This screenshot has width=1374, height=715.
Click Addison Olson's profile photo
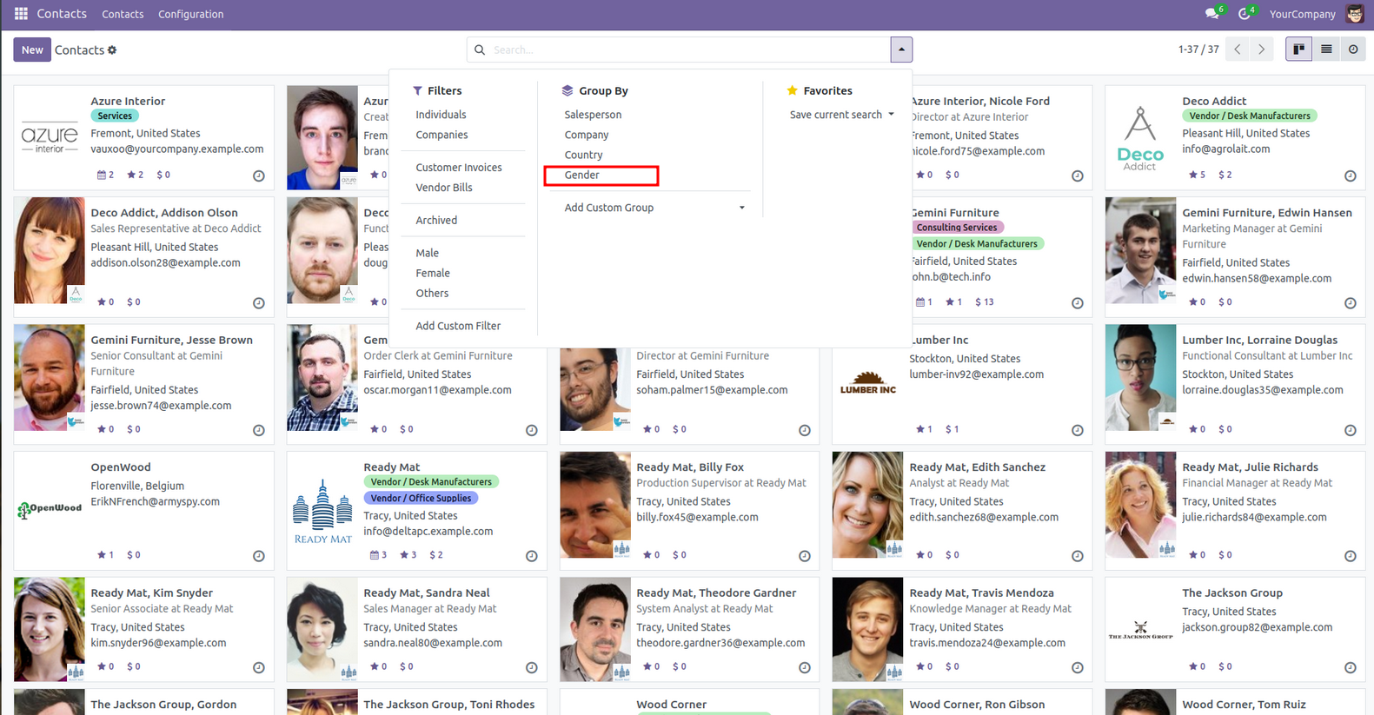coord(50,250)
